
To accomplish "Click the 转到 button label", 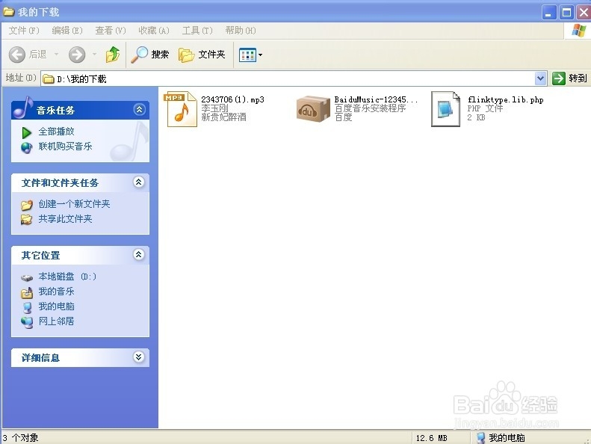I will [578, 78].
